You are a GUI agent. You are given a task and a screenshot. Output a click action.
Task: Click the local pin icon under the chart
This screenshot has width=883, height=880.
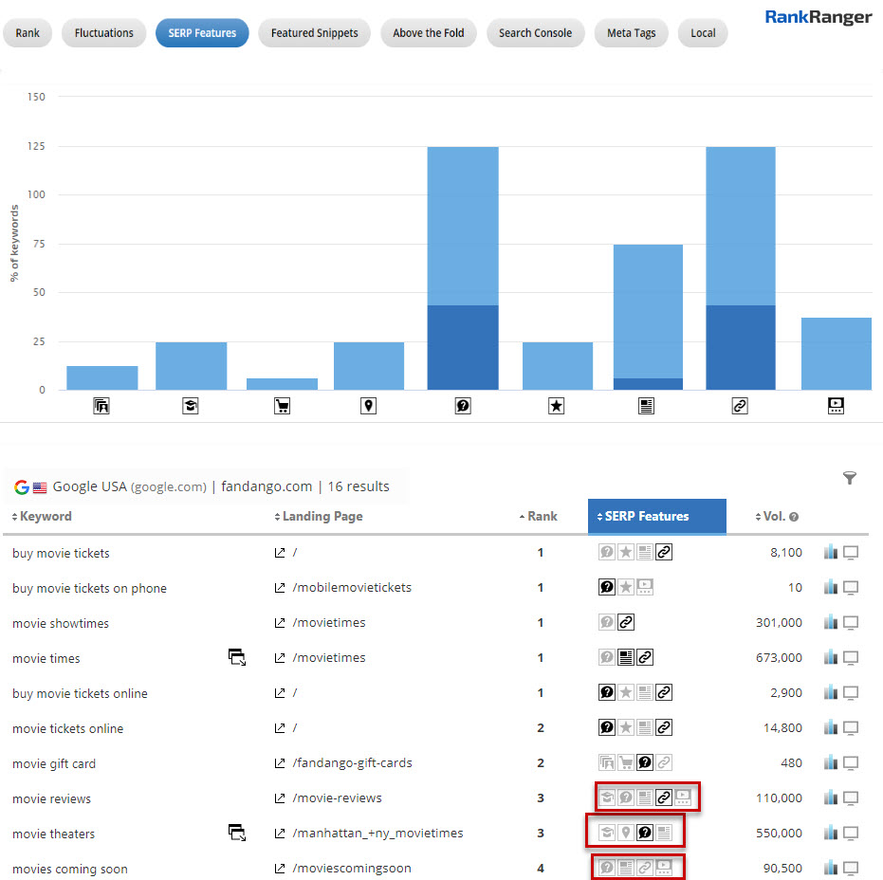pyautogui.click(x=368, y=406)
